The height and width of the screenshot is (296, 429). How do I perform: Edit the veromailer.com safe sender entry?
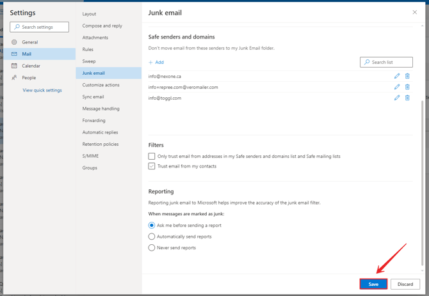tap(397, 87)
